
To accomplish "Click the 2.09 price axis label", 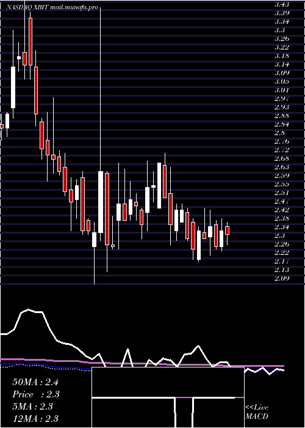I will [x=282, y=278].
